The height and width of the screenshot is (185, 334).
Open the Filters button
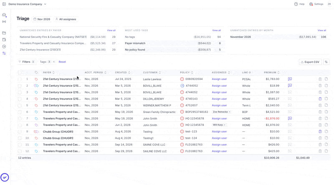tap(27, 62)
